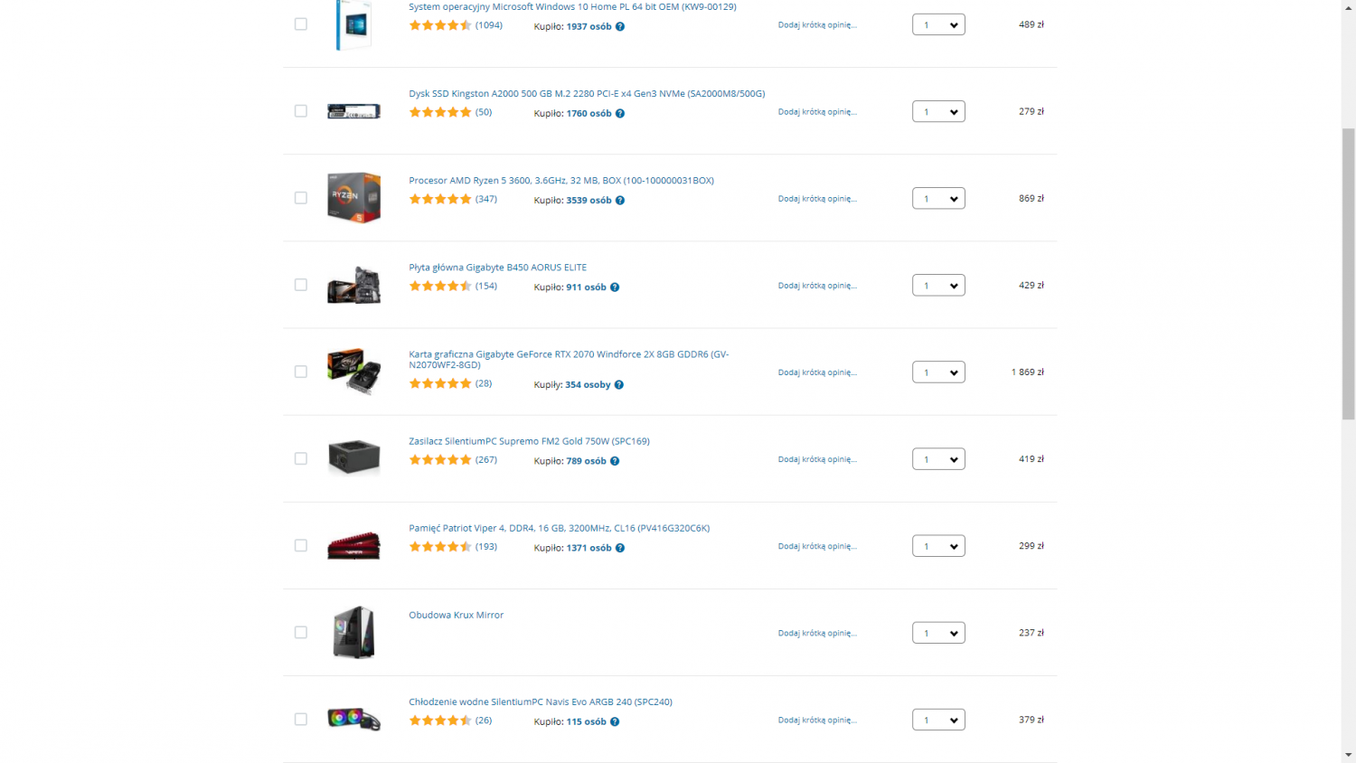Click the Krux Mirror case thumbnail

(353, 632)
